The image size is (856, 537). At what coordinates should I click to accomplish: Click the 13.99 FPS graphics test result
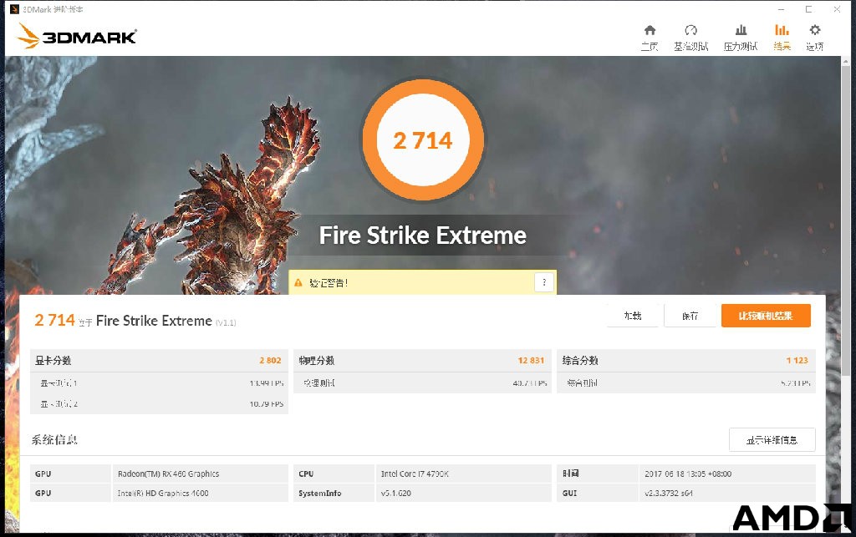267,383
